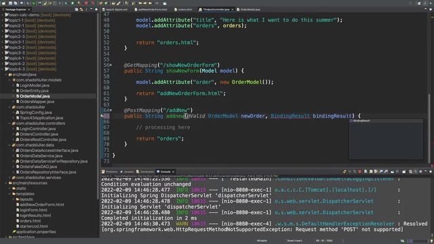Image resolution: width=434 pixels, height=244 pixels.
Task: Click the Save All icon in main toolbar
Action: tap(15, 3)
